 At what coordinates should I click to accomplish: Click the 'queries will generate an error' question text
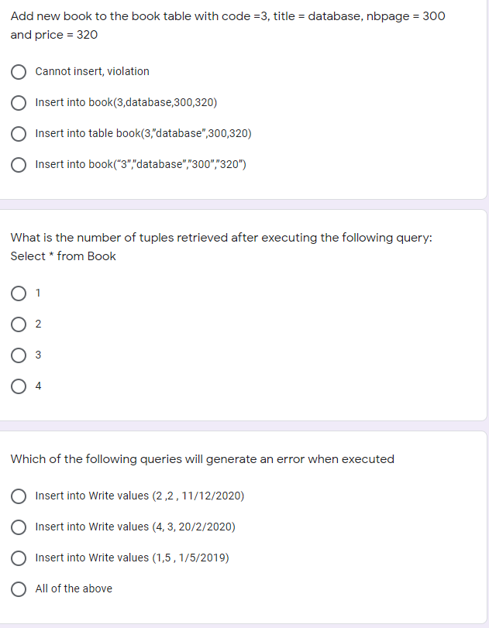click(202, 459)
